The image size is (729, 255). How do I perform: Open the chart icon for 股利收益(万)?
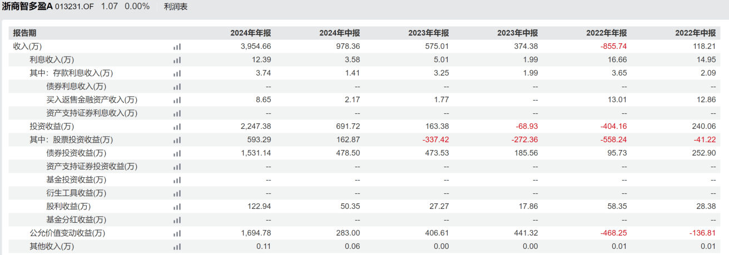pyautogui.click(x=177, y=207)
